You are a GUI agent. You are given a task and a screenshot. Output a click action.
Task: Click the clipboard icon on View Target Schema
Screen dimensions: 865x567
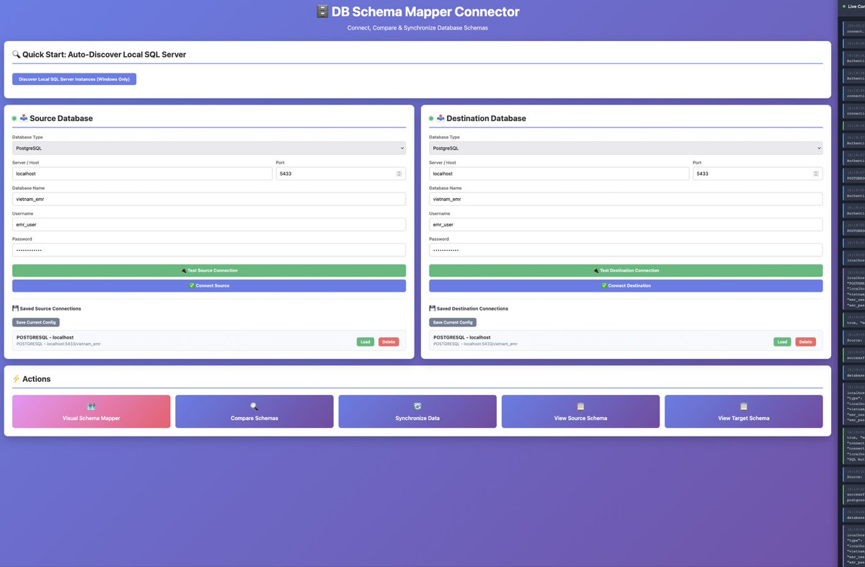743,406
